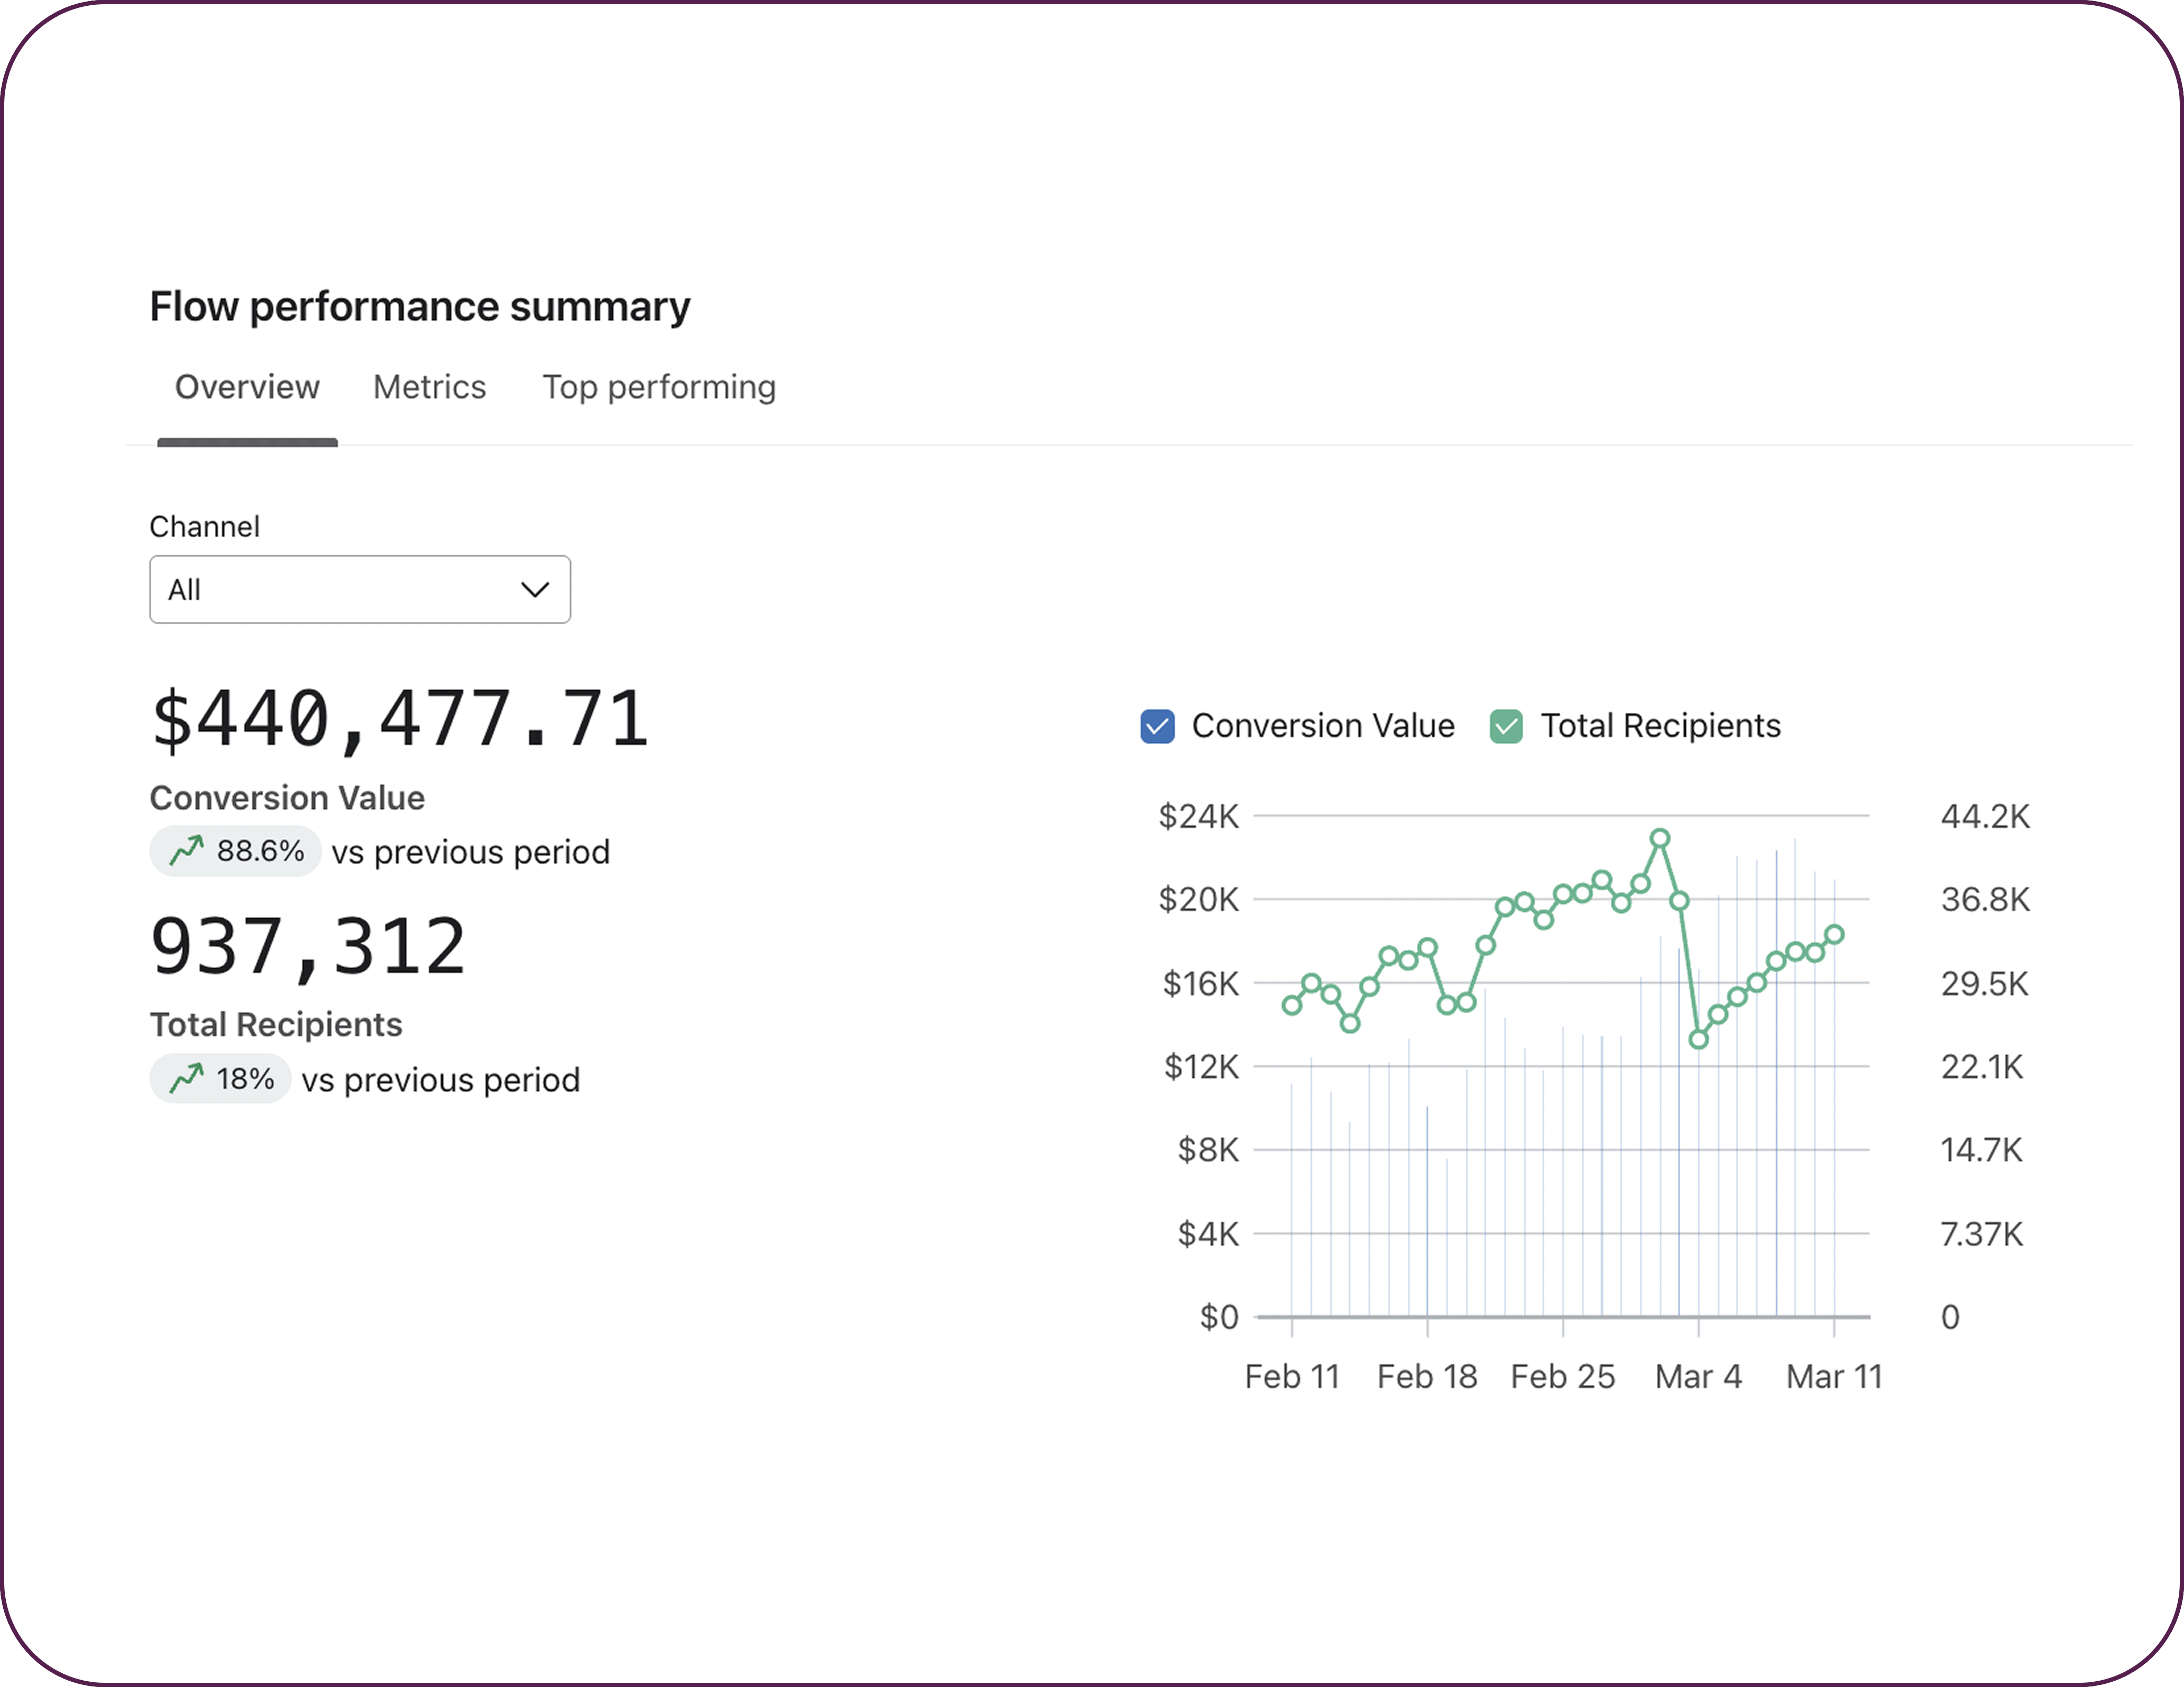Viewport: 2184px width, 1687px height.
Task: Uncheck the Conversion Value checkbox
Action: coord(1157,726)
